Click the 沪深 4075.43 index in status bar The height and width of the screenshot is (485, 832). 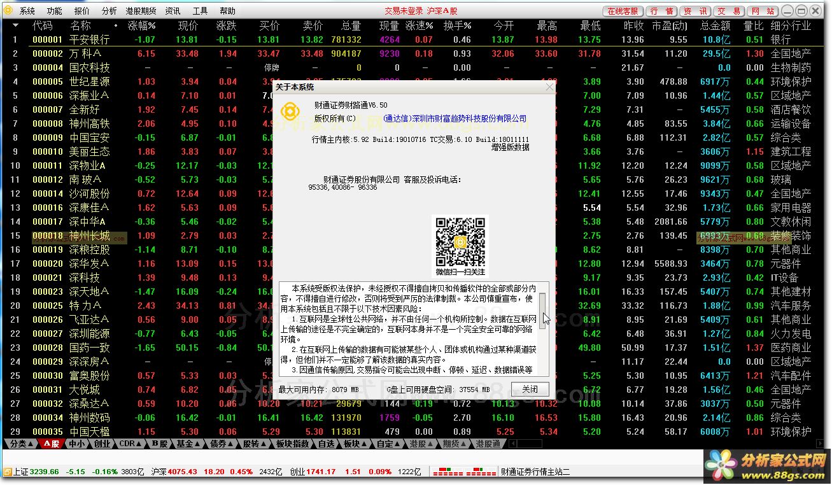216,472
